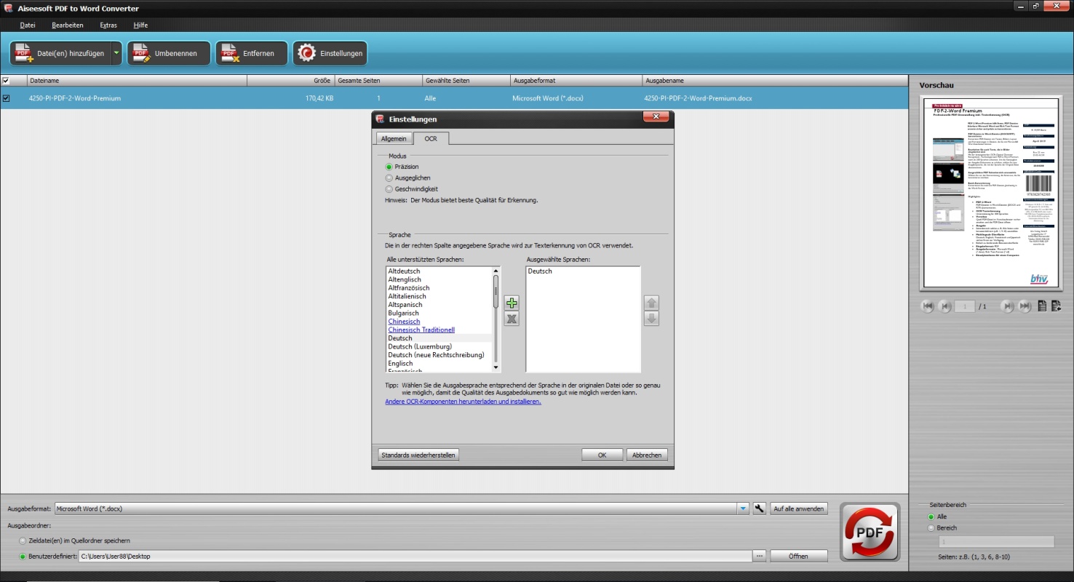Viewport: 1074px width, 582px height.
Task: Open the Bearbeiten menu
Action: pyautogui.click(x=68, y=25)
